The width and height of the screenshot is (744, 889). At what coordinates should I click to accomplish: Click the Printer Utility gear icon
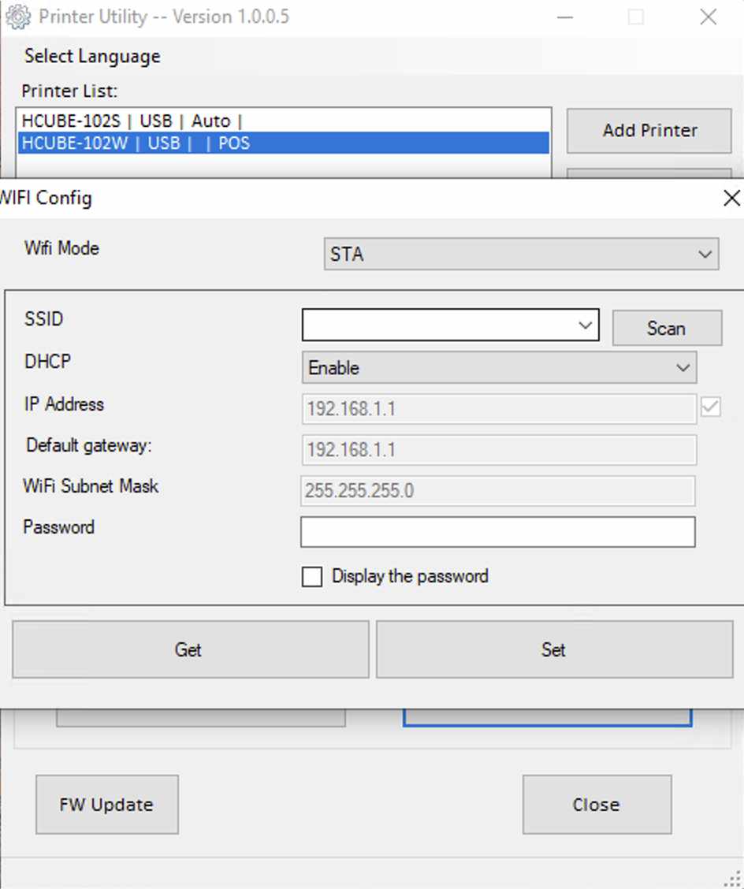(17, 17)
